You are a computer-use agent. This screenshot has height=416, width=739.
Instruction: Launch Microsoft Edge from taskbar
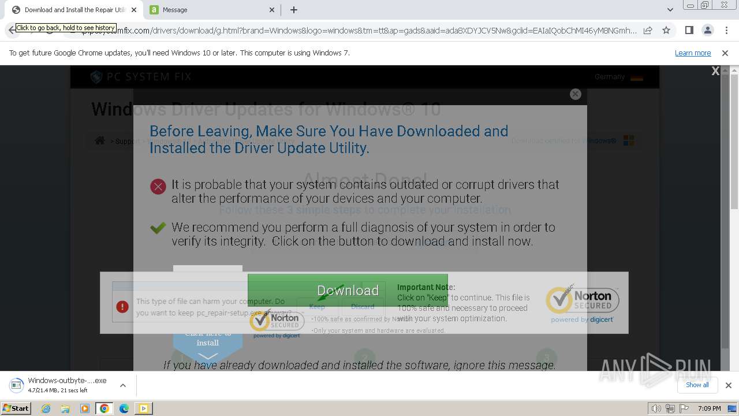(124, 408)
